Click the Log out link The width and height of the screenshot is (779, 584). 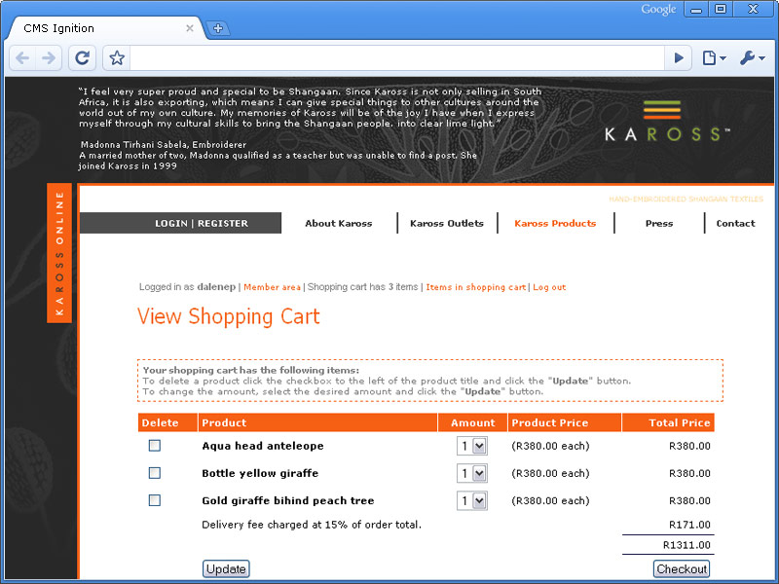tap(549, 287)
